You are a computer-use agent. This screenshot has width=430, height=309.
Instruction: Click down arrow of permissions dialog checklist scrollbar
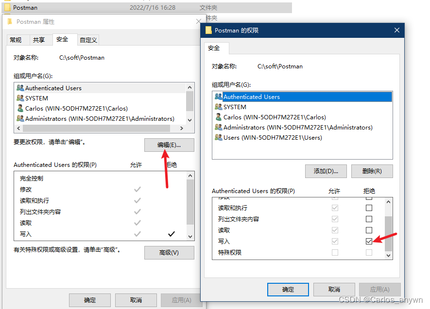388,255
